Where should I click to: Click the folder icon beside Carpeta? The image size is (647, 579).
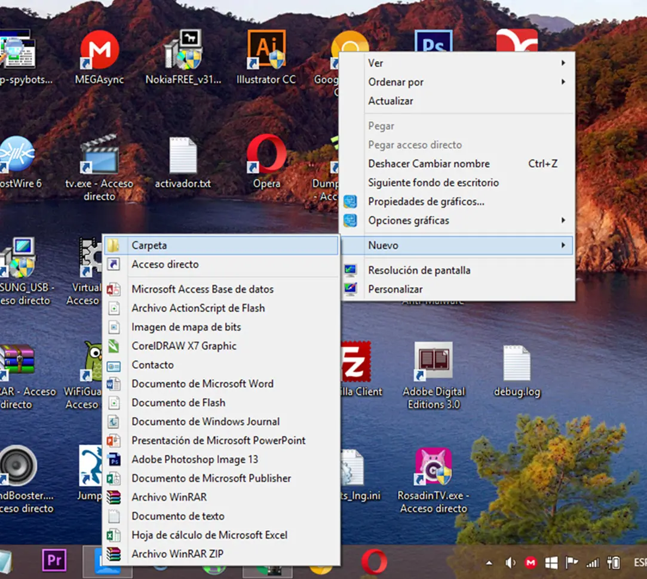[x=114, y=245]
